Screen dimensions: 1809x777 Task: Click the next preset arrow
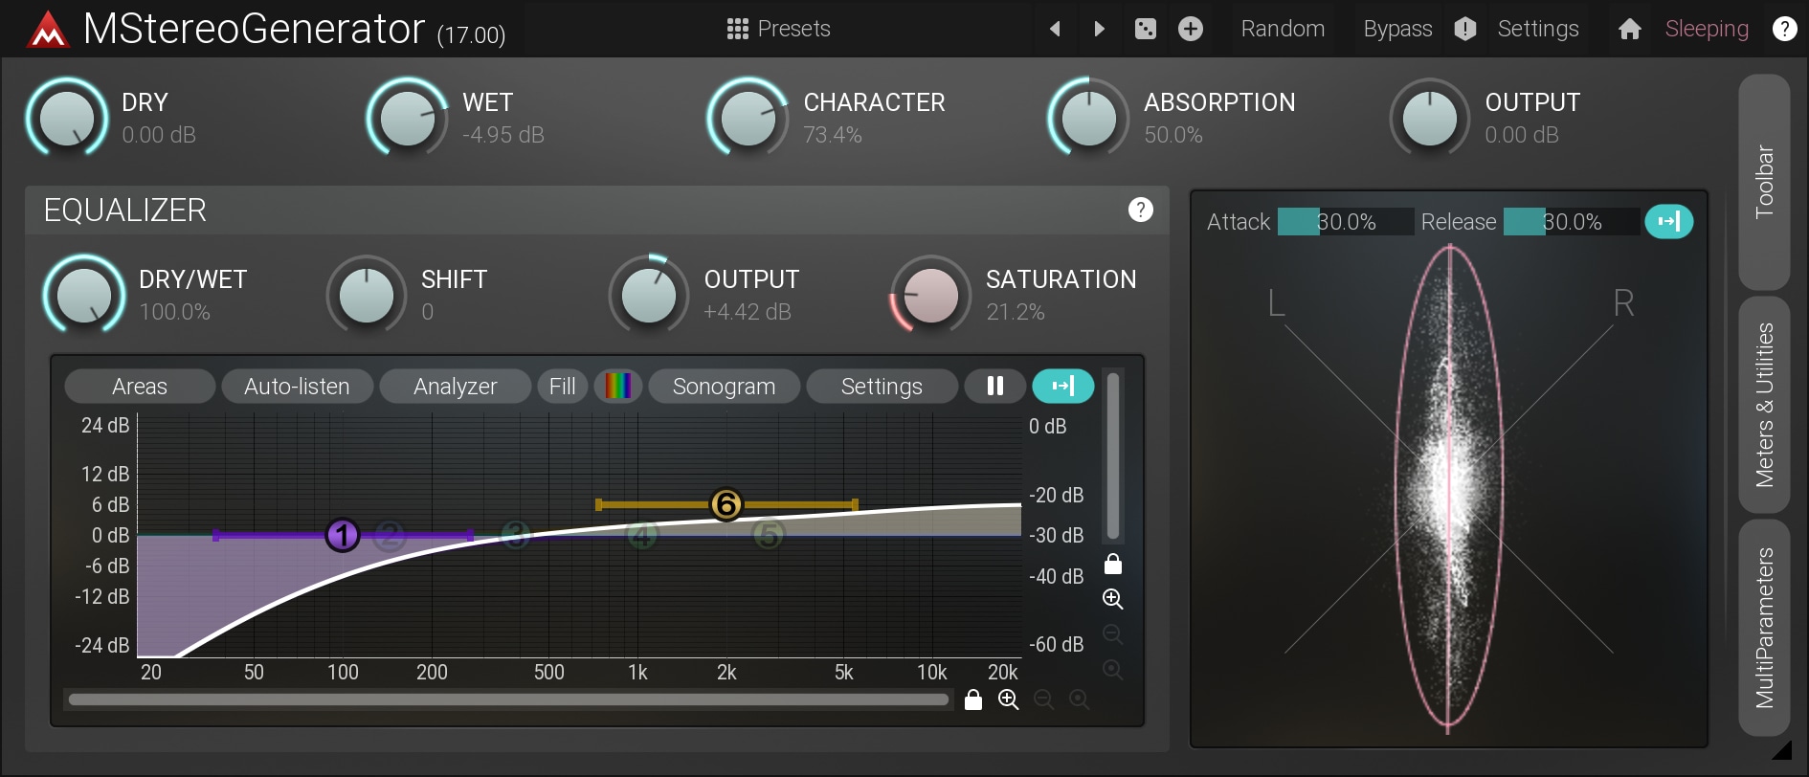1099,29
